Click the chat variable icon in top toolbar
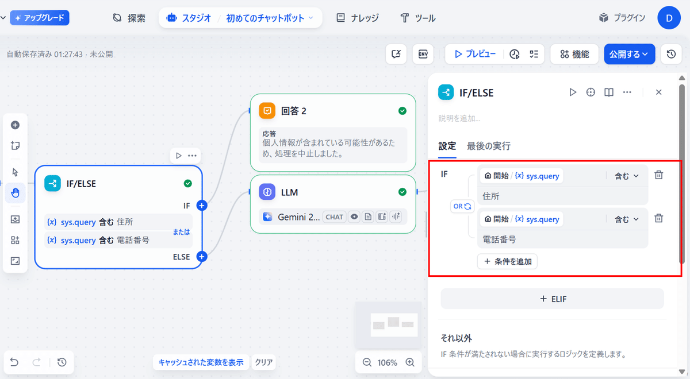The image size is (690, 379). point(396,54)
